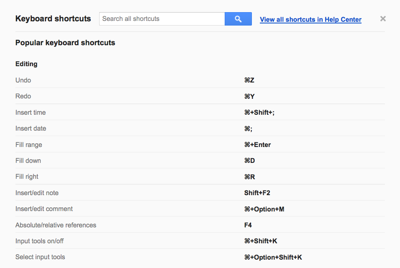Select the Undo shortcut row

pos(23,80)
